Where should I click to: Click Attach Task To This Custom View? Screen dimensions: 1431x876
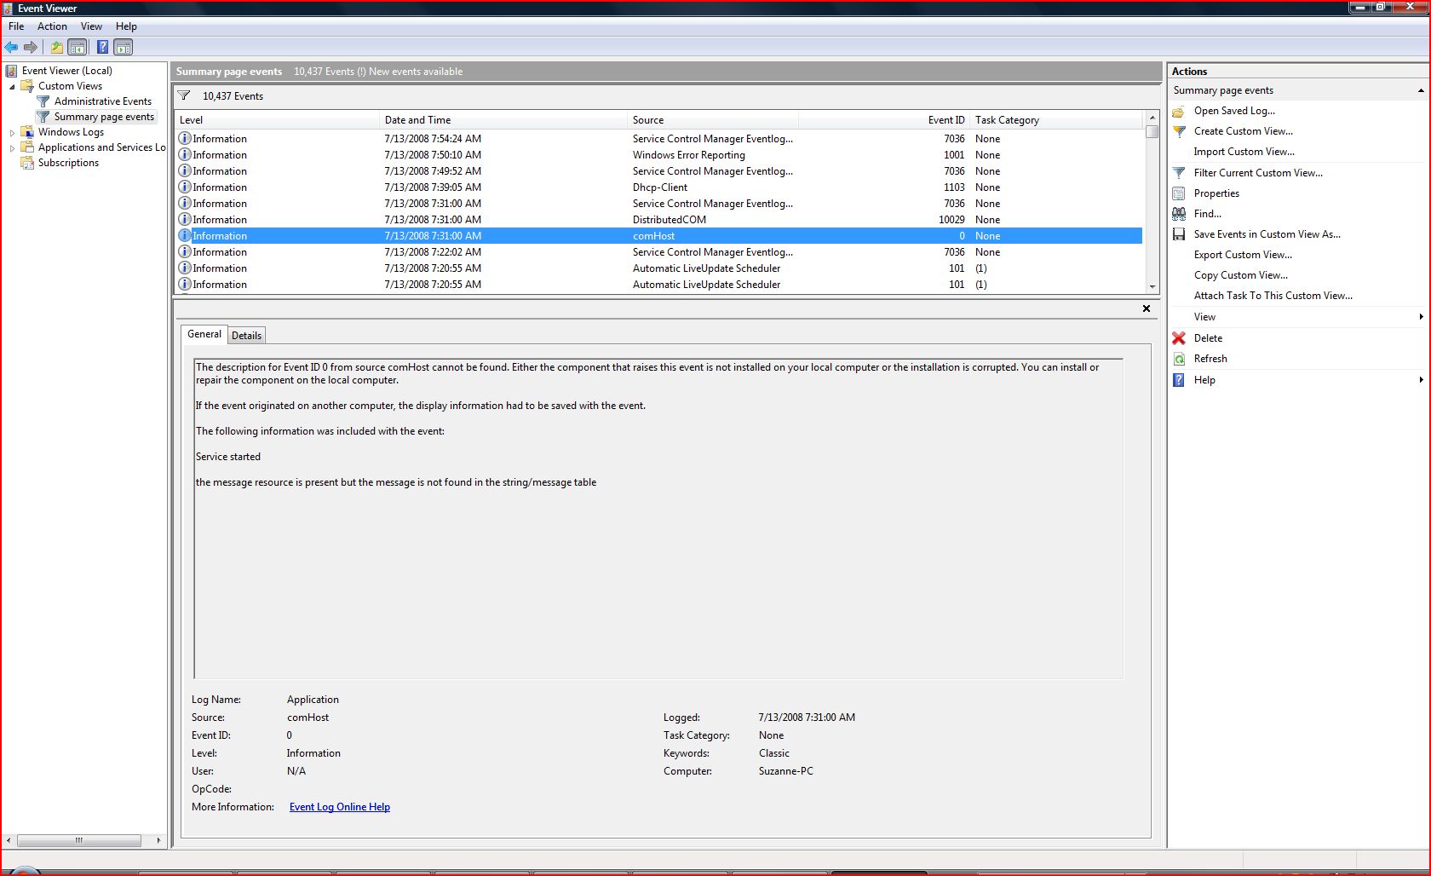(1273, 296)
